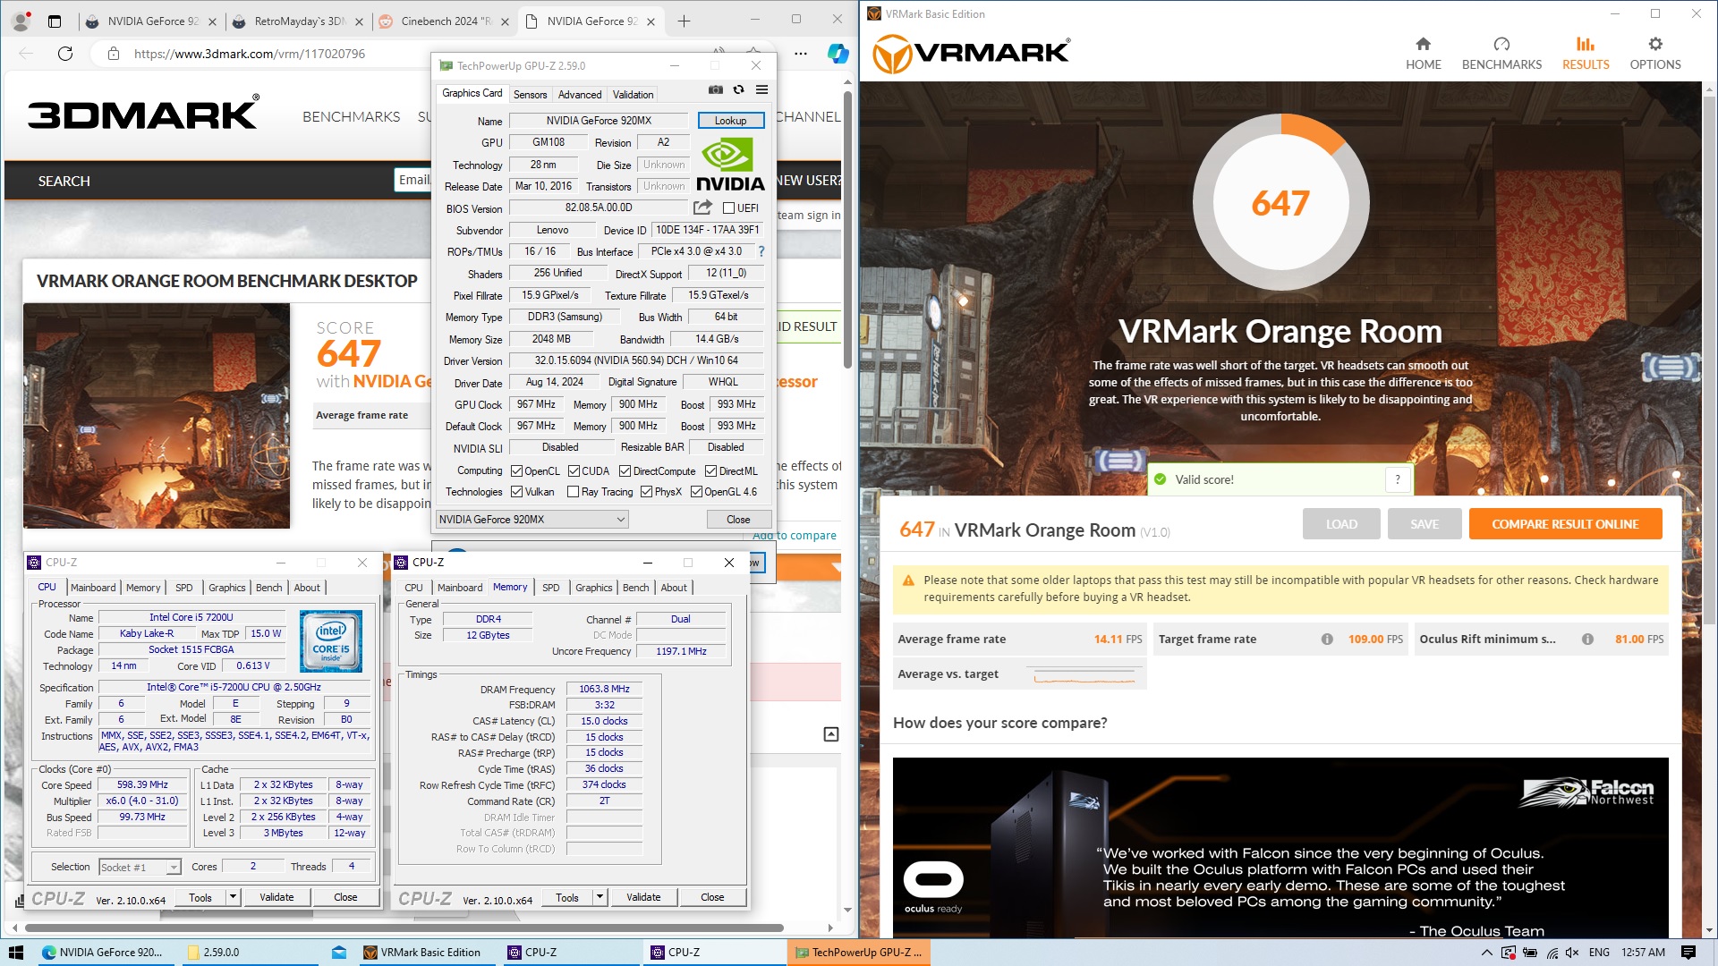
Task: Click the ENG language indicator in tray
Action: 1599,953
